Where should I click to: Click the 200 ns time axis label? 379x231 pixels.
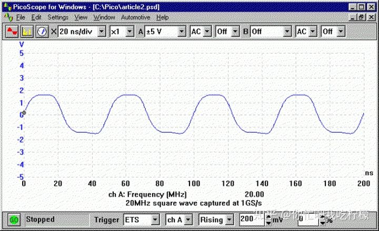click(x=364, y=184)
